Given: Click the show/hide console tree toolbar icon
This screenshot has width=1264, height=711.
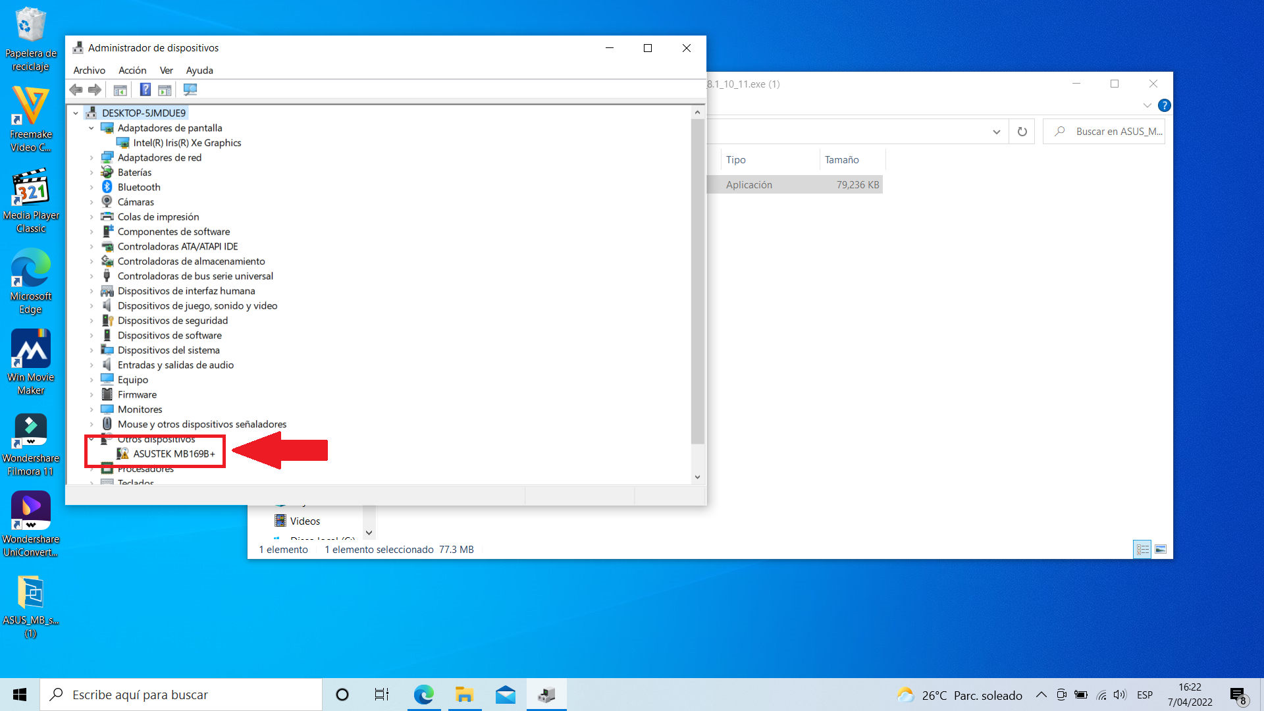Looking at the screenshot, I should point(120,90).
